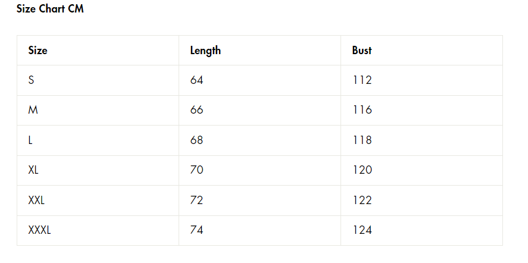Click the Size Chart CM heading
The image size is (528, 263).
click(50, 9)
